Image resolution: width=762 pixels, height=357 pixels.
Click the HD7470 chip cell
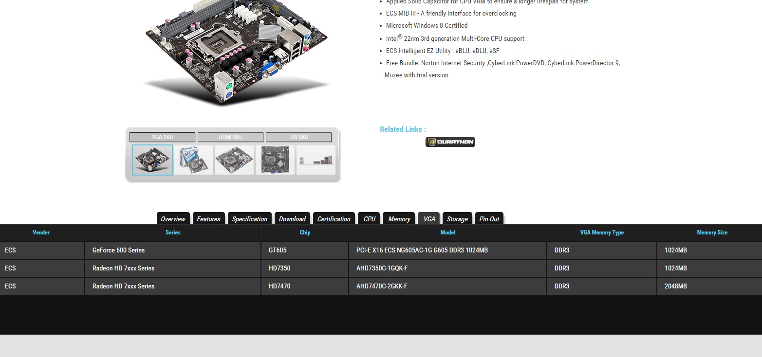click(x=305, y=286)
